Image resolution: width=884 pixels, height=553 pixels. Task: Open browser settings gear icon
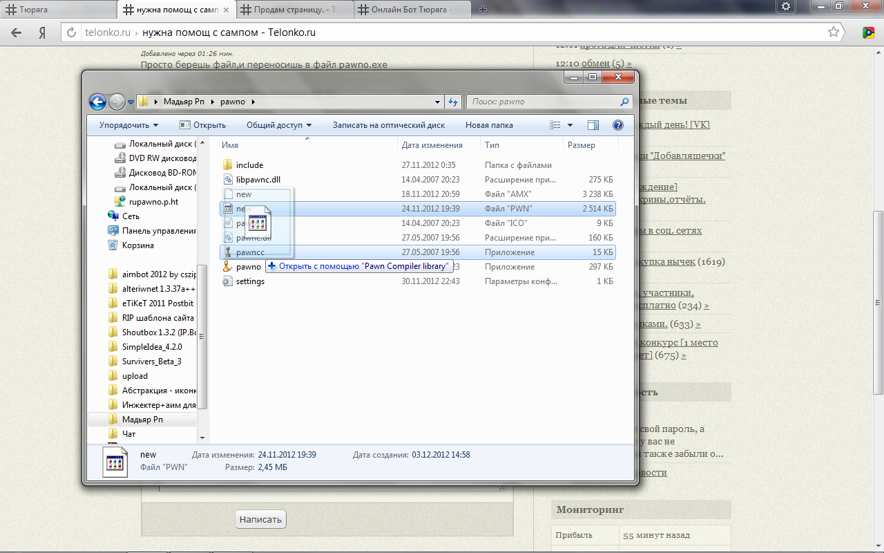pyautogui.click(x=785, y=6)
